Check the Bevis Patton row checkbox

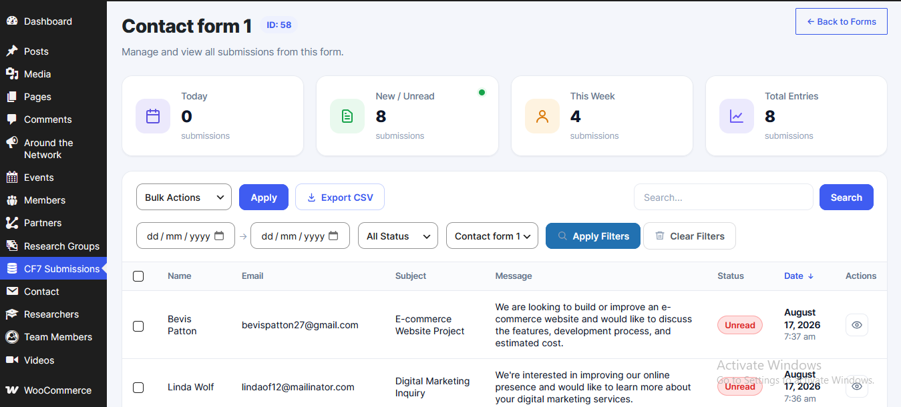click(x=138, y=326)
